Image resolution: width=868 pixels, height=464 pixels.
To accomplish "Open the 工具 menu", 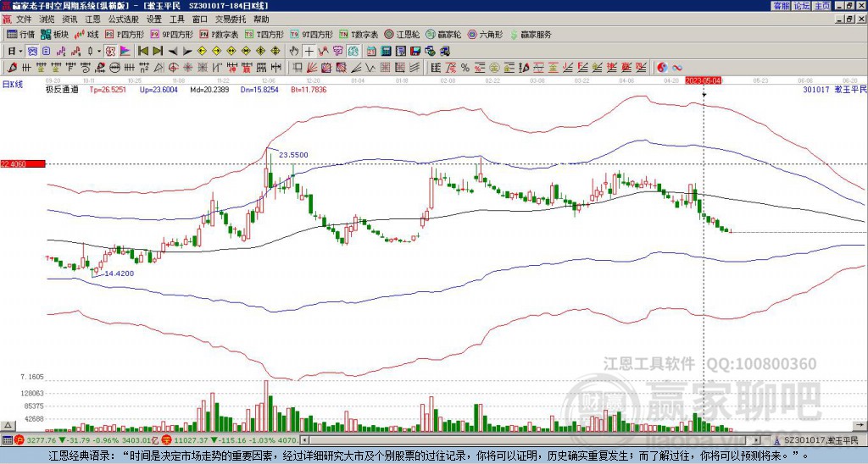I will (176, 19).
